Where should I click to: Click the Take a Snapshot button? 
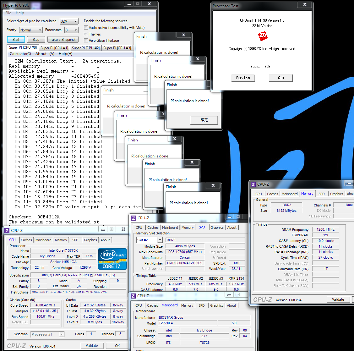tap(63, 40)
